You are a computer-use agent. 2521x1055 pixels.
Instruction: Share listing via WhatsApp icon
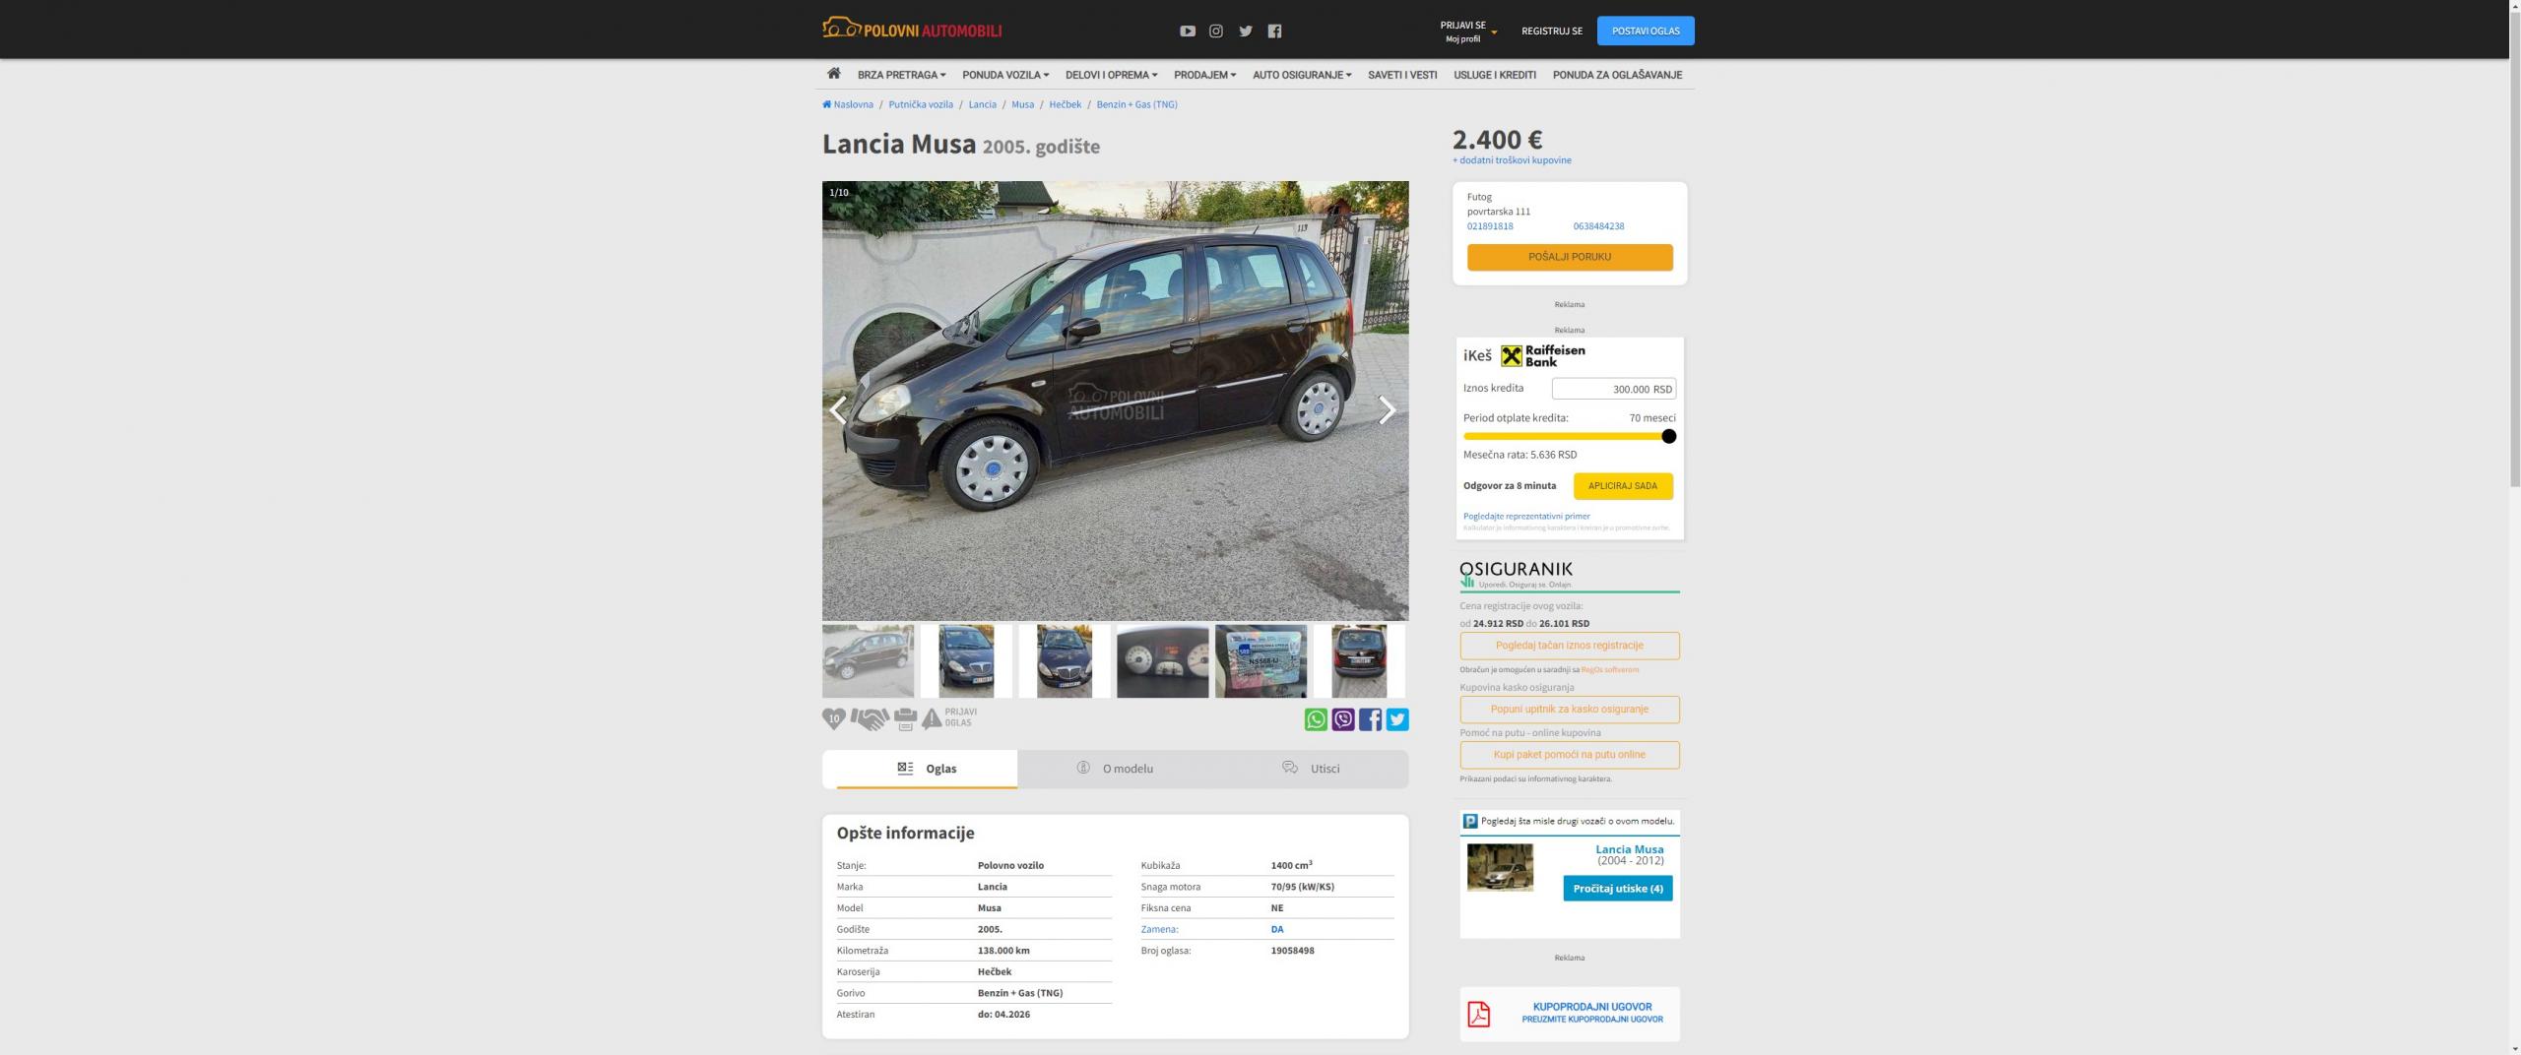tap(1316, 719)
